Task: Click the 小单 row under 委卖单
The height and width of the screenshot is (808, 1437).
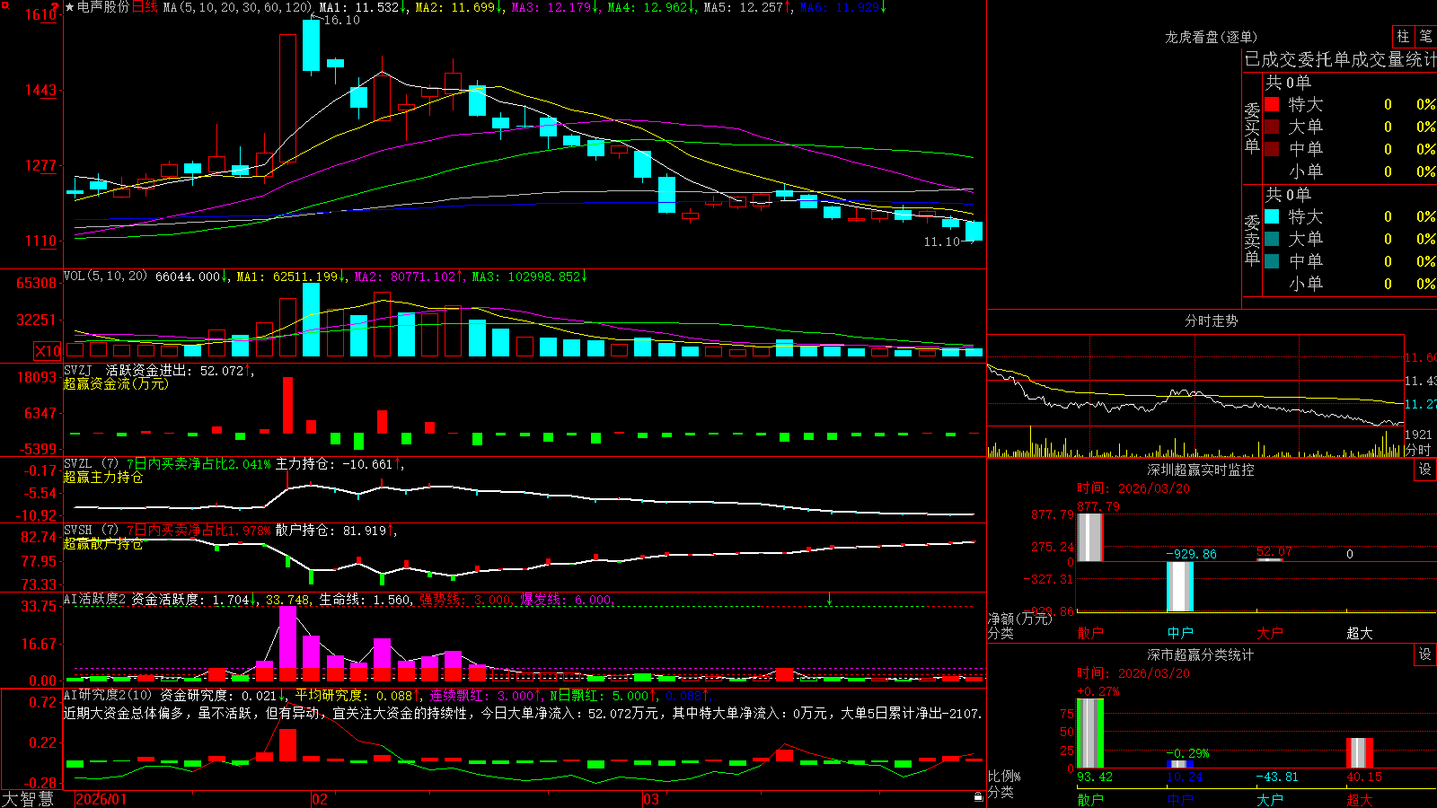Action: pyautogui.click(x=1350, y=283)
